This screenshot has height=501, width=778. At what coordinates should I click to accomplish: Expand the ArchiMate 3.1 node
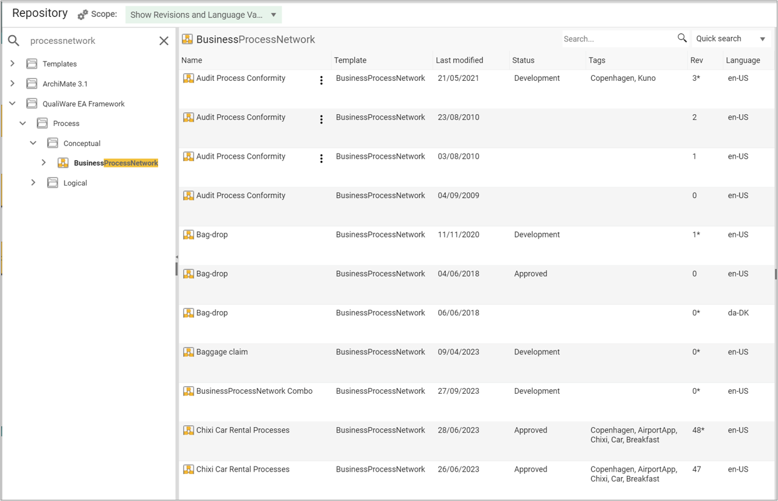(x=13, y=83)
